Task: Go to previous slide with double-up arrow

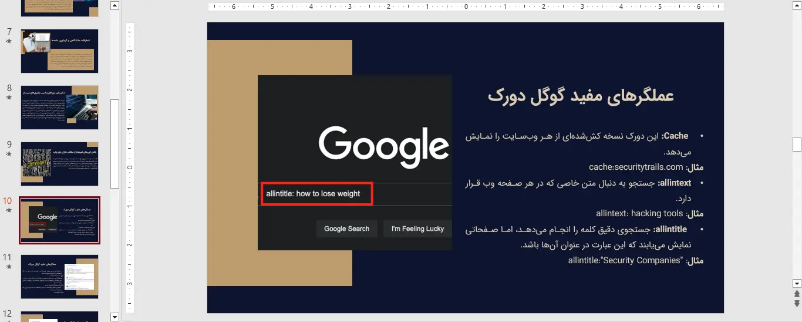Action: [x=797, y=294]
